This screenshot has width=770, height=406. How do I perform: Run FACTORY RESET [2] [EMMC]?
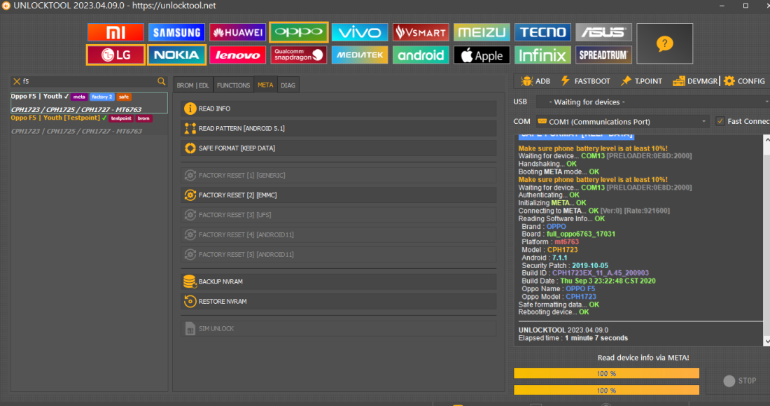click(339, 195)
